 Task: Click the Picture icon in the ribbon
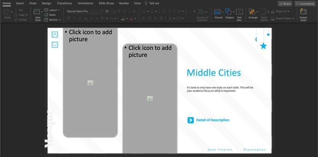217,12
